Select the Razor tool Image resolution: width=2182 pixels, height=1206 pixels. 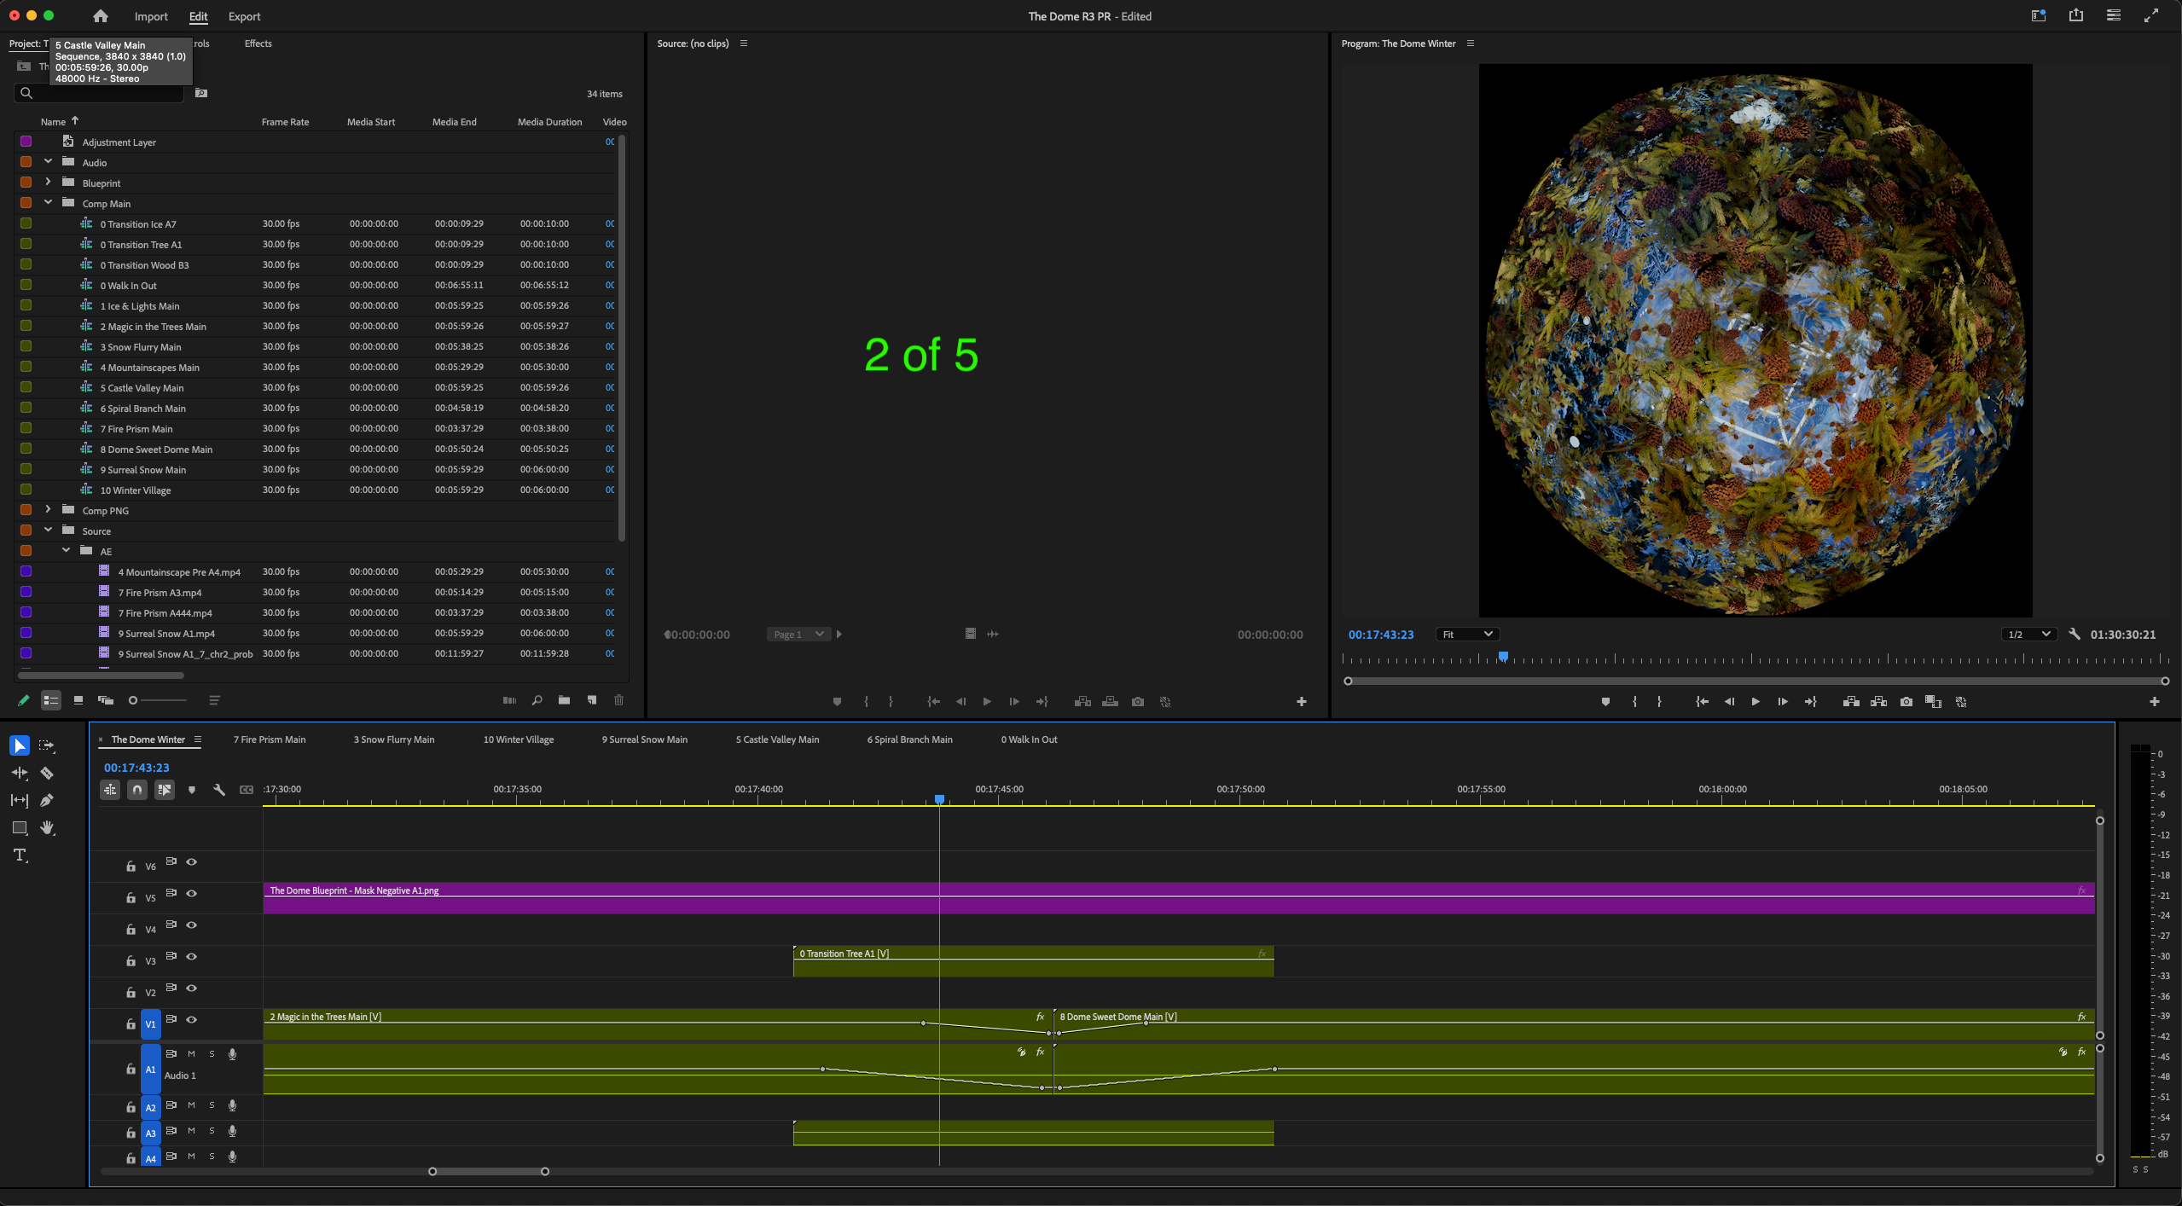[x=47, y=773]
